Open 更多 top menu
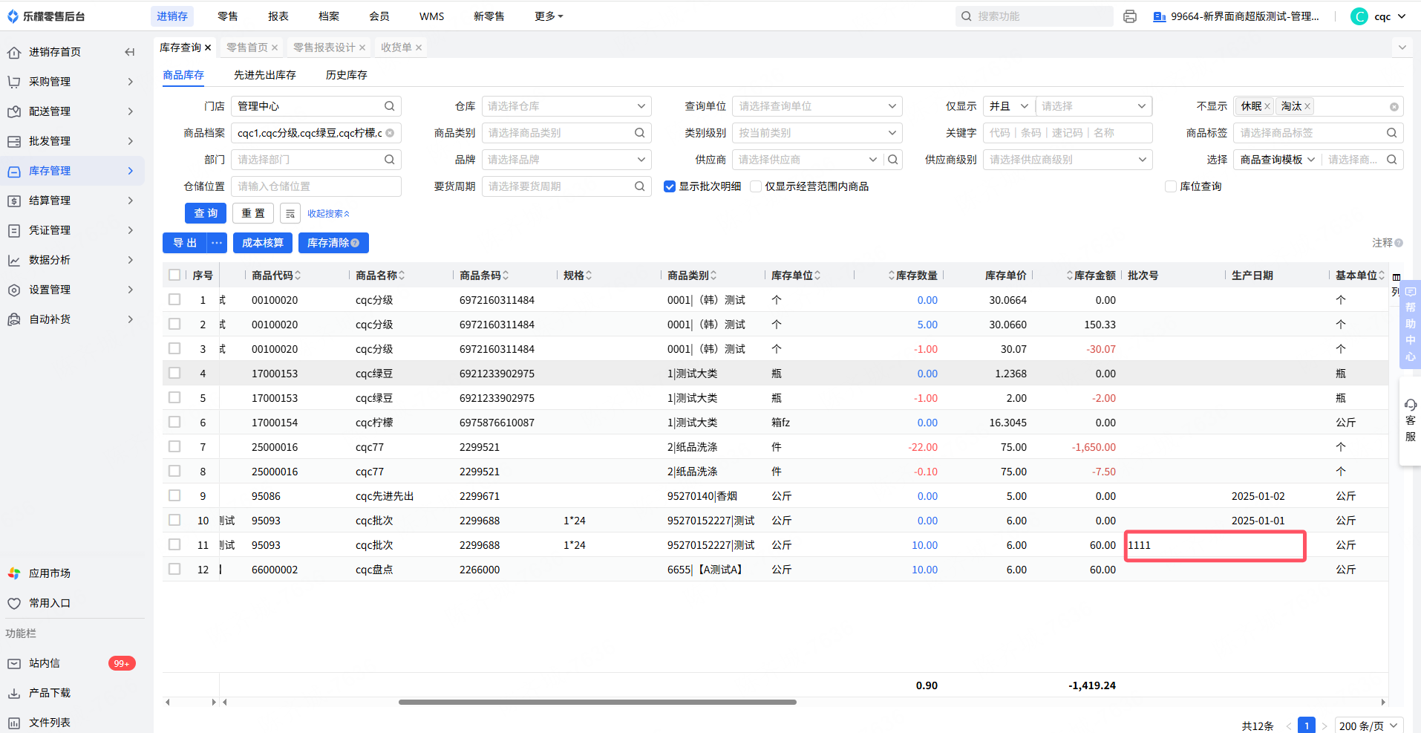This screenshot has width=1421, height=733. [x=549, y=16]
